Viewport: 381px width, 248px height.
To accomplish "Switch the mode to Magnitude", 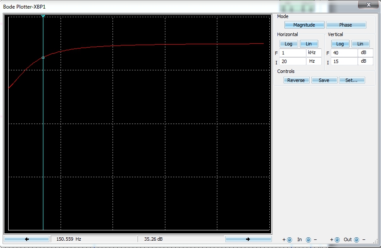I will 304,25.
